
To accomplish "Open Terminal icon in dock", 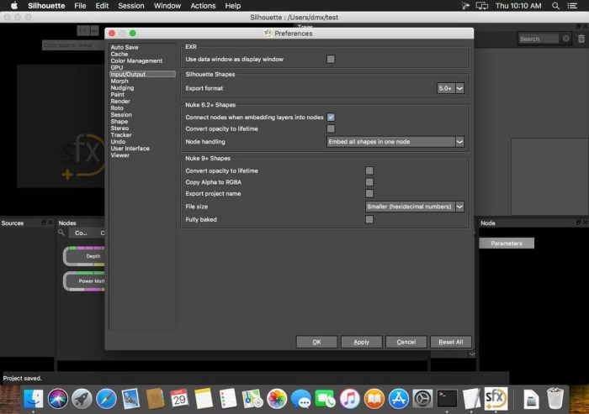I will pos(447,399).
